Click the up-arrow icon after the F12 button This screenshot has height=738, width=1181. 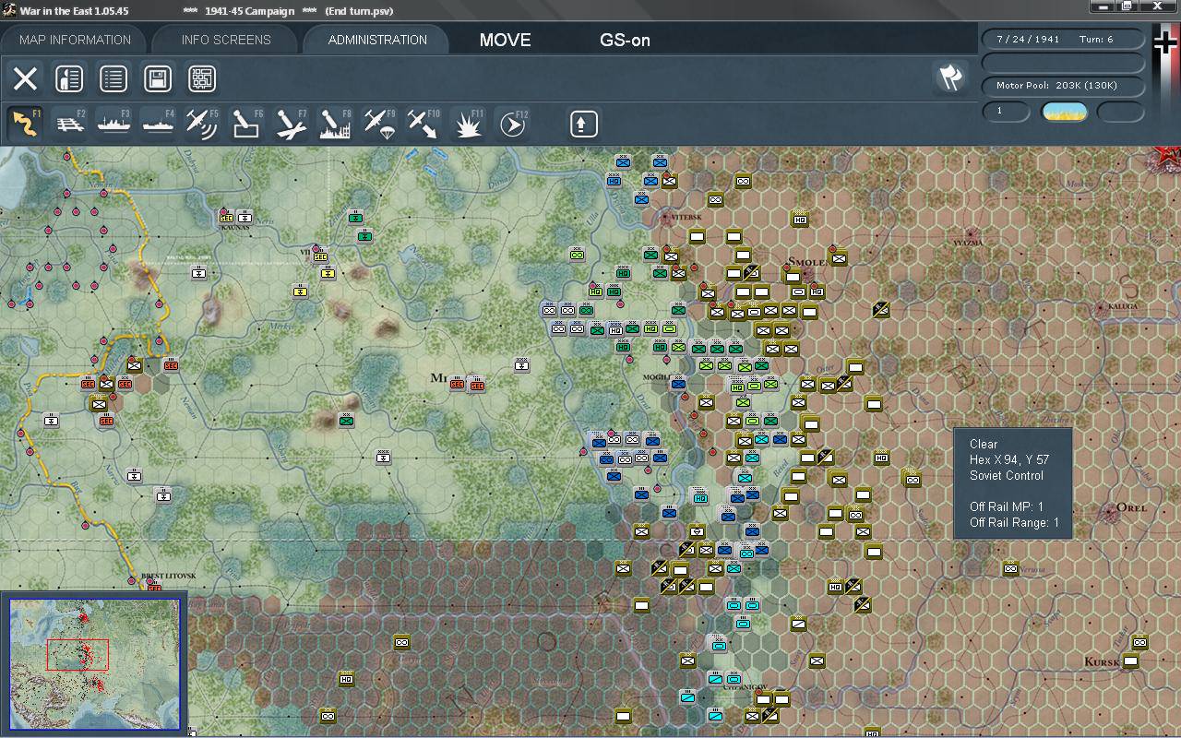(583, 124)
